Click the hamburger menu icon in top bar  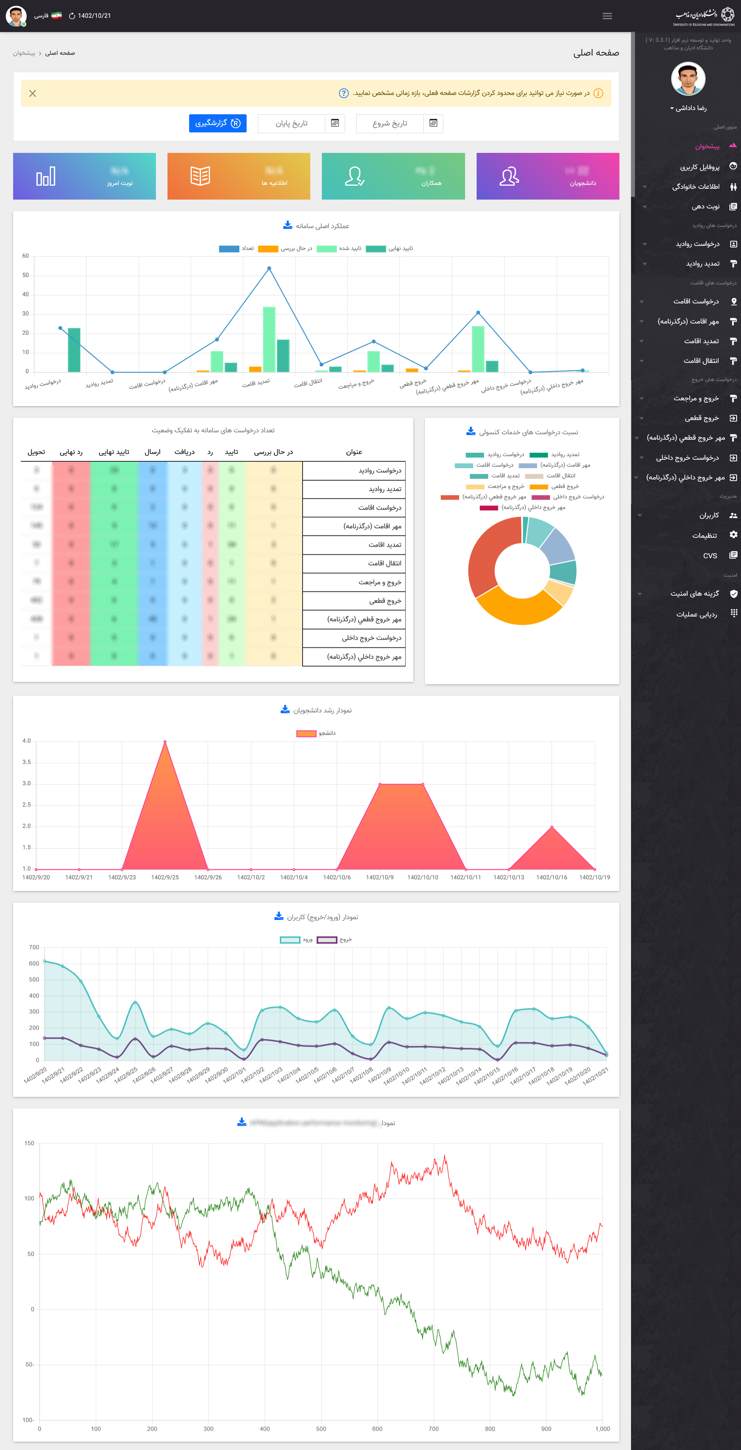pos(607,16)
